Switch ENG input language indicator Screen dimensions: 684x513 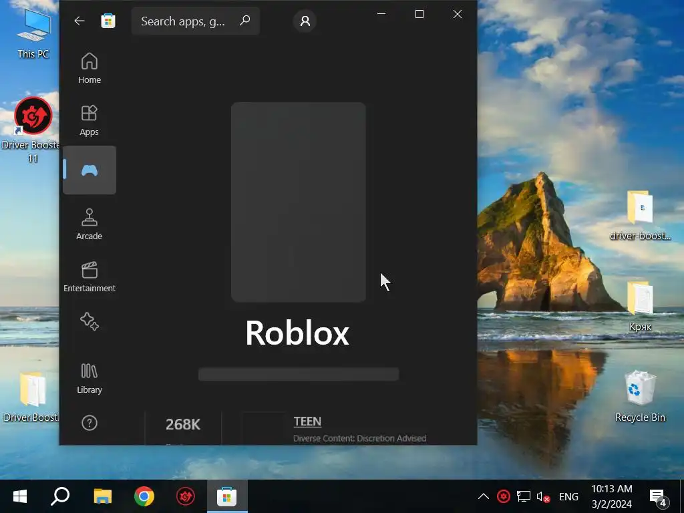[x=568, y=496]
